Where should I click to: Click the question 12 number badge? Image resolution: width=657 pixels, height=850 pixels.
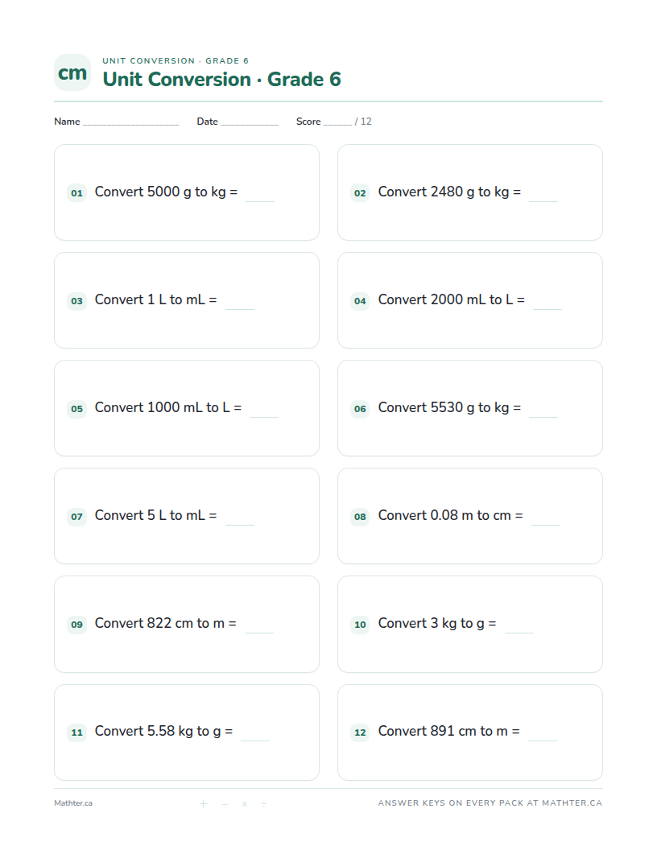tap(360, 732)
